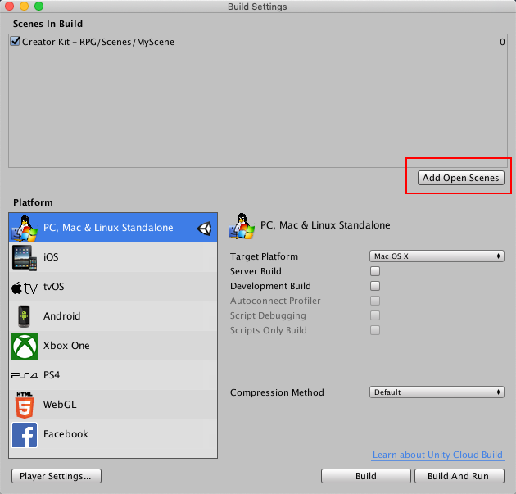Click the Unity logo on selected platform row

pos(205,229)
